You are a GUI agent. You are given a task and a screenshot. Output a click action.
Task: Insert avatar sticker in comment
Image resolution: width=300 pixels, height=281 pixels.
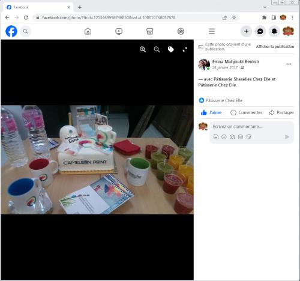[x=216, y=137]
